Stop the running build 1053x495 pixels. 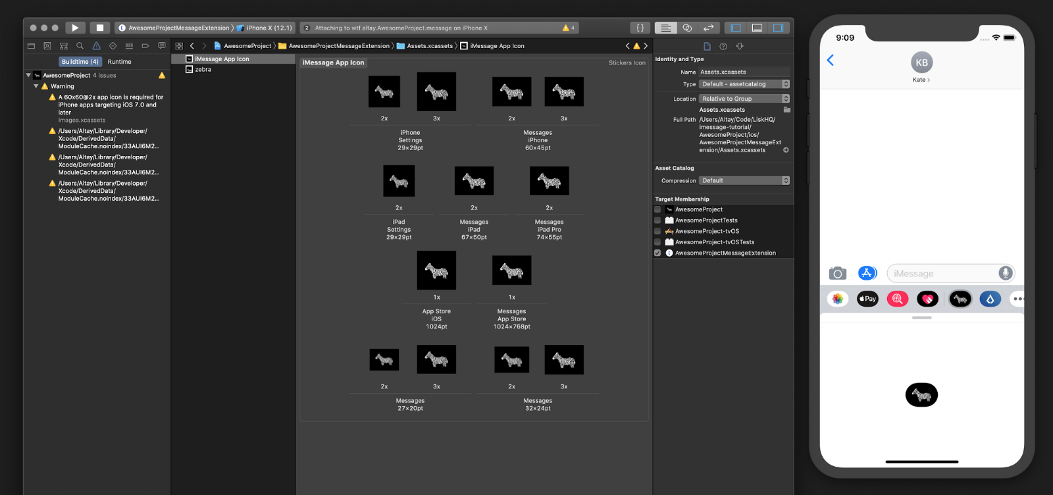[x=99, y=28]
